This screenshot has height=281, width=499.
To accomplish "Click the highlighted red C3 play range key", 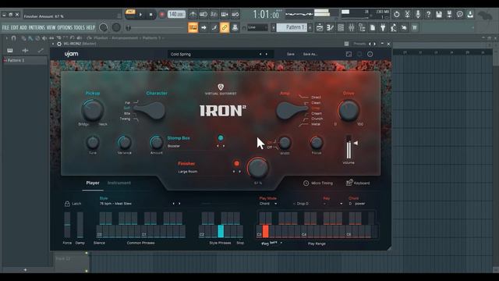I will click(265, 231).
